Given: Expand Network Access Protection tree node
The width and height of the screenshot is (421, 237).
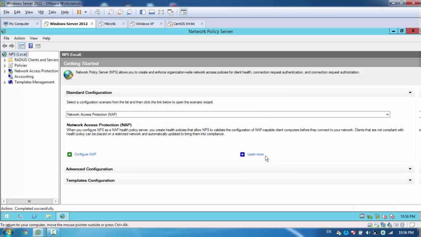Looking at the screenshot, I should 5,71.
